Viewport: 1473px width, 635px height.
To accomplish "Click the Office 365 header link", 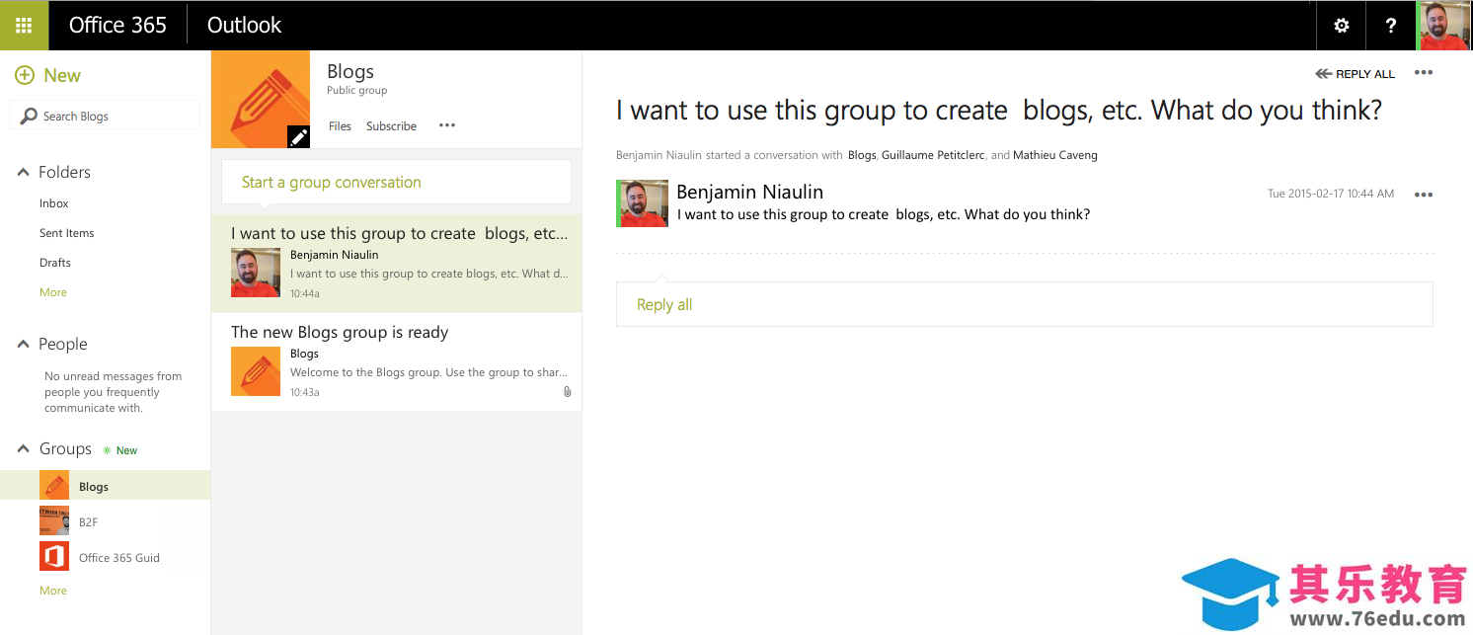I will click(x=117, y=26).
